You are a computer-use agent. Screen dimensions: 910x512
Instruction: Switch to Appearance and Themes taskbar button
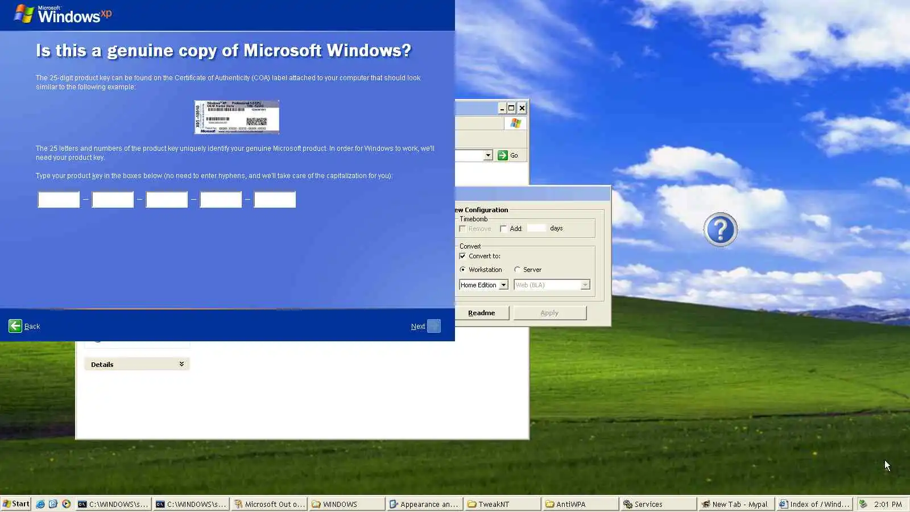pyautogui.click(x=425, y=504)
